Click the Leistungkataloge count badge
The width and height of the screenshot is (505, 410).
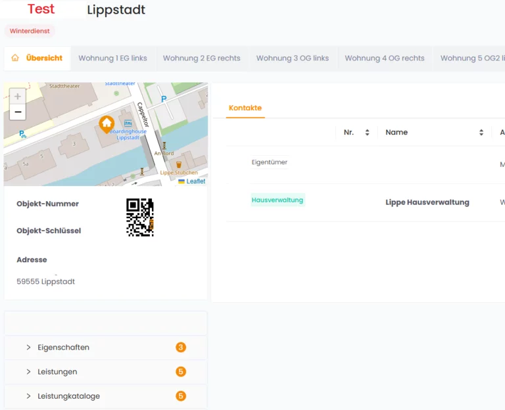[181, 396]
